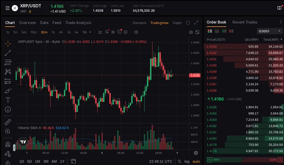This screenshot has height=165, width=284.
Task: Toggle auto scale mode
Action: click(196, 161)
